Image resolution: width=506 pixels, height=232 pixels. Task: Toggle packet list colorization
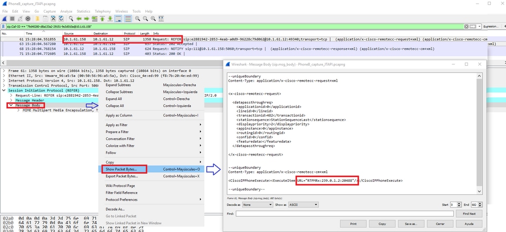(128, 18)
